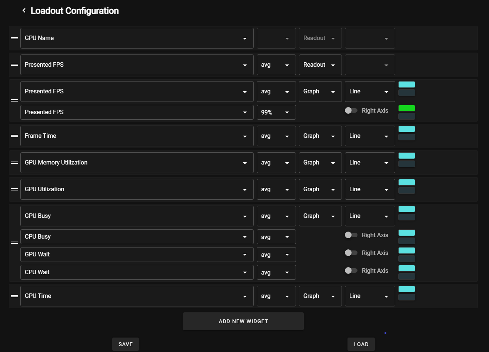Change the avg stat for CPU Wait
Viewport: 489px width, 352px height.
276,272
